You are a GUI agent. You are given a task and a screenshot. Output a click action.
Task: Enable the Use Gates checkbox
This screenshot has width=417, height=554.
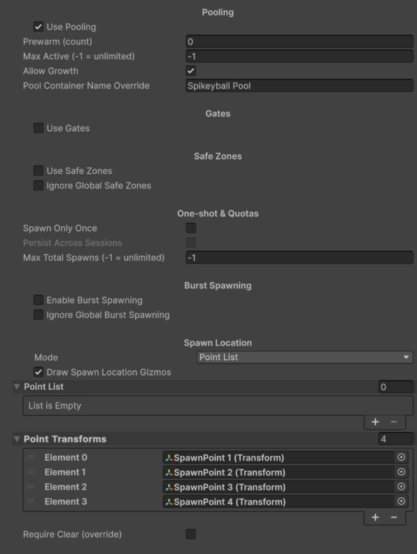click(x=38, y=128)
